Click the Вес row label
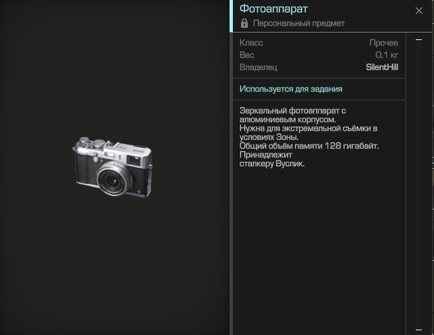 pyautogui.click(x=246, y=55)
